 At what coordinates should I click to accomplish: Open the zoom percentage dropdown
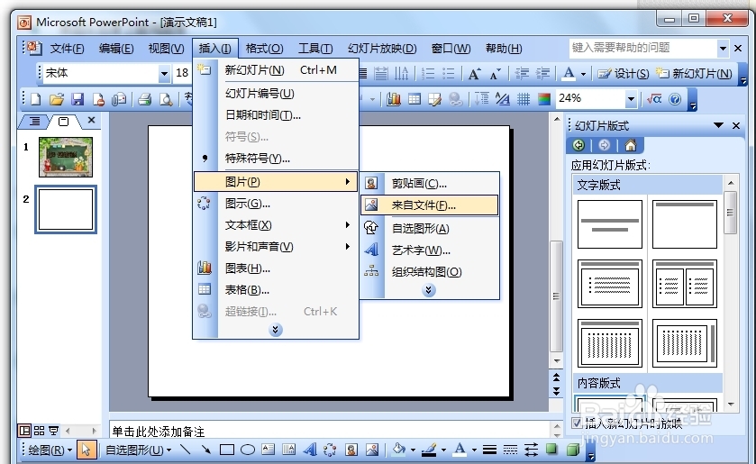coord(631,99)
